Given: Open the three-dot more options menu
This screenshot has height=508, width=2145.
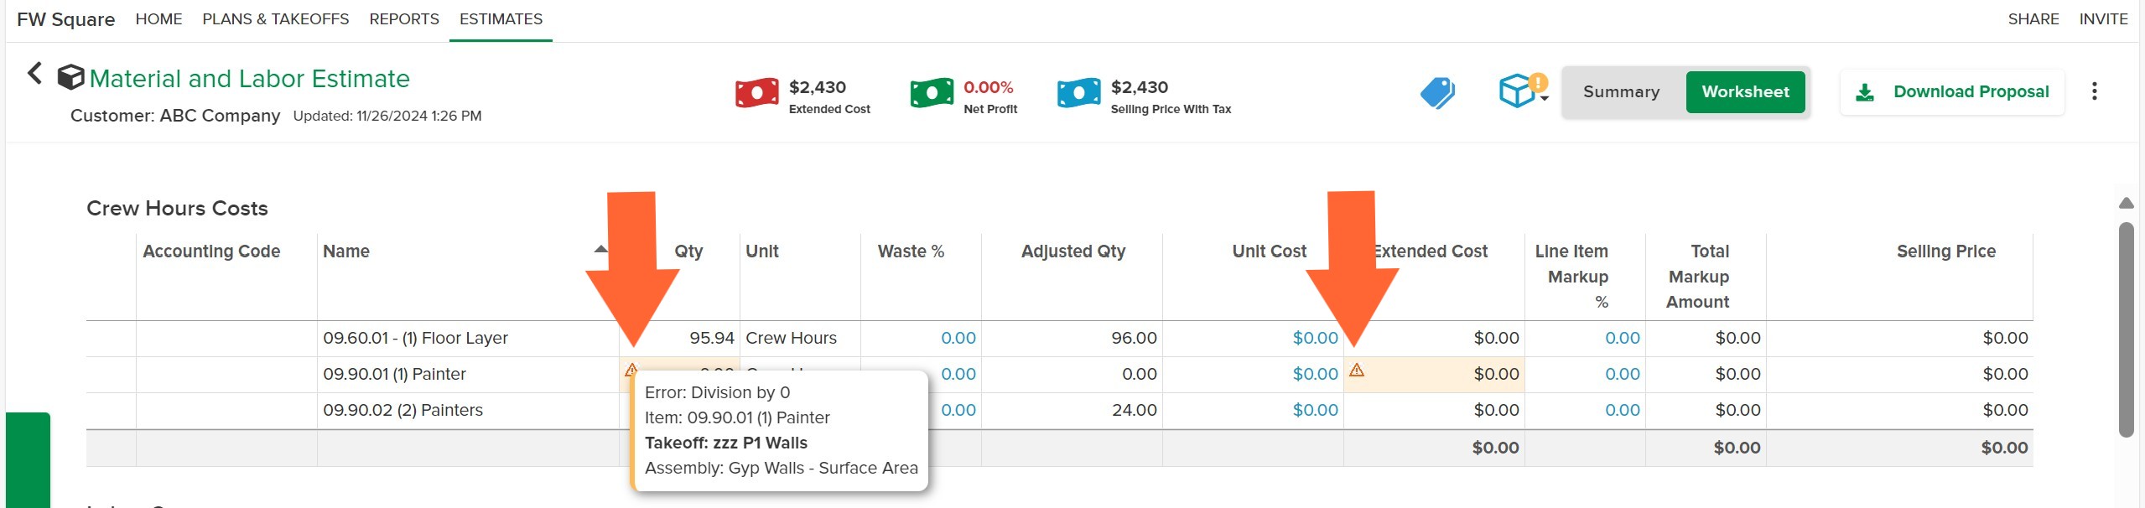Looking at the screenshot, I should (2094, 91).
